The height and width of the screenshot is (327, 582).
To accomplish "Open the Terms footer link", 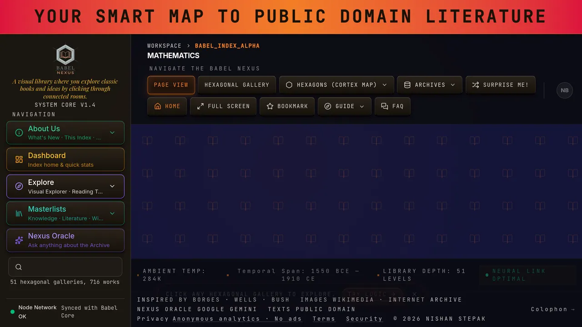I will coord(324,319).
